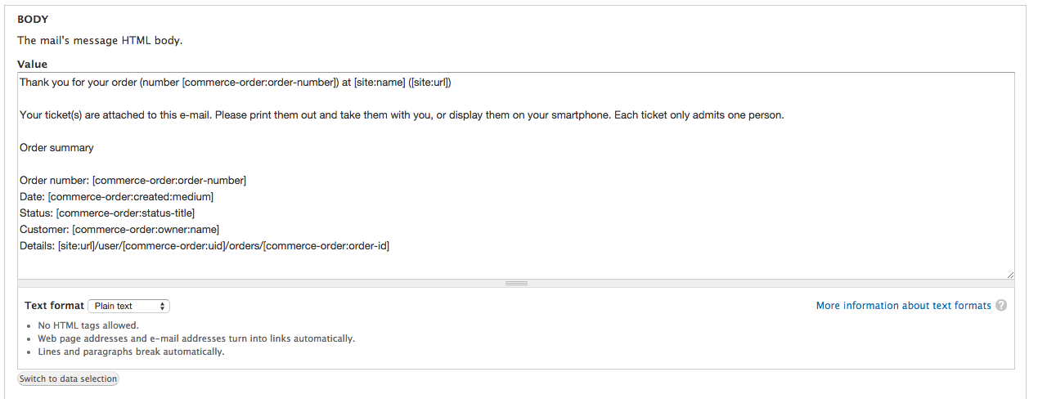Click the Status status-title line
This screenshot has height=399, width=1047.
[x=107, y=213]
